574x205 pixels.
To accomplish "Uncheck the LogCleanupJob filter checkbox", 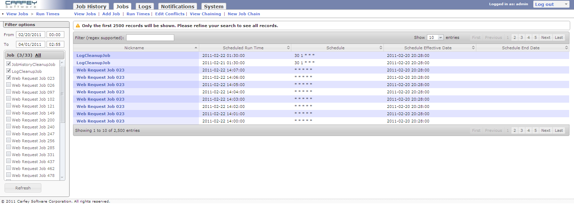I will tap(9, 71).
